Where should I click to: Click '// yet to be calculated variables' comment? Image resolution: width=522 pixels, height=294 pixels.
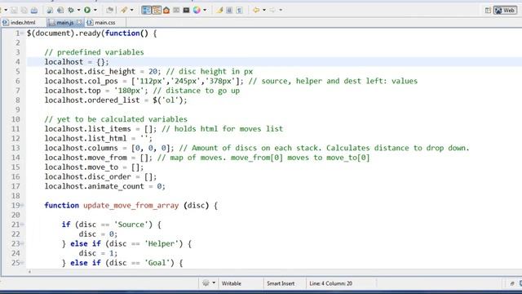pyautogui.click(x=116, y=119)
